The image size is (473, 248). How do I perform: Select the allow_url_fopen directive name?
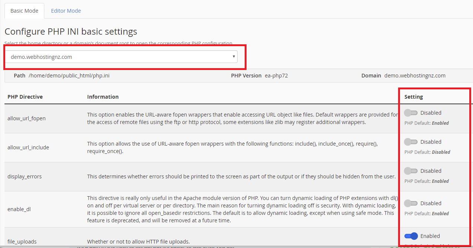click(26, 118)
